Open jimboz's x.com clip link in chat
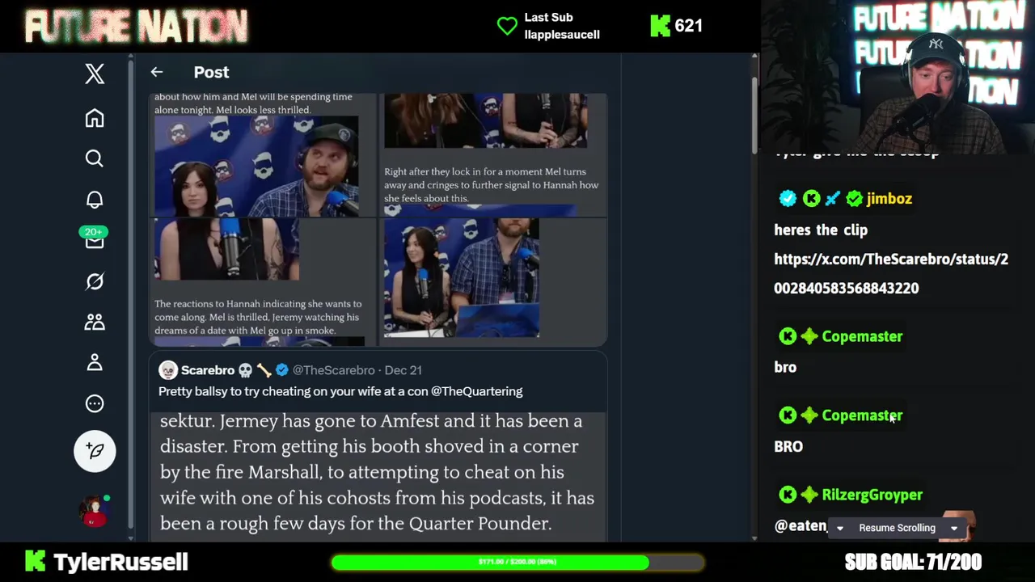This screenshot has width=1035, height=582. [891, 273]
